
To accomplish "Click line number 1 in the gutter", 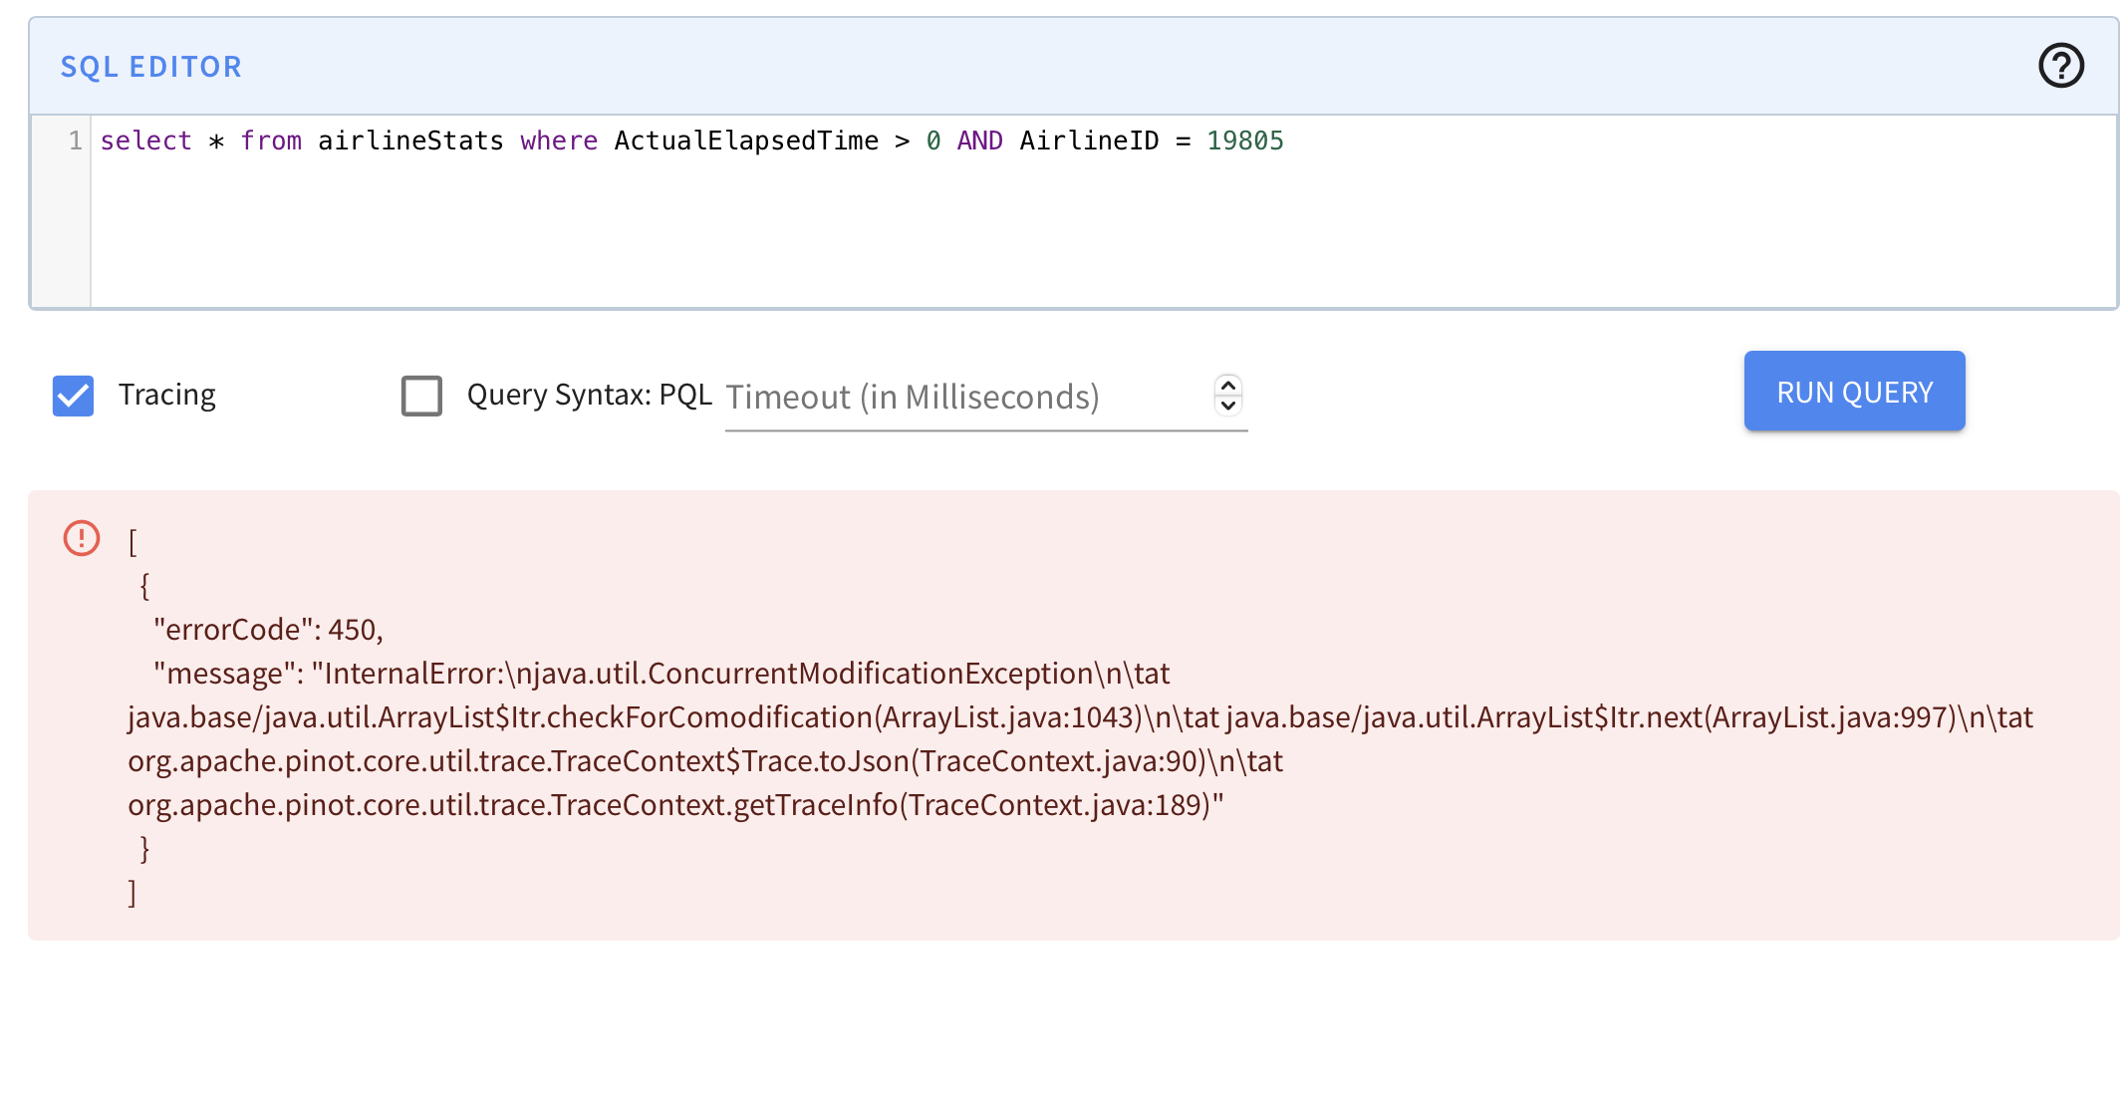I will tap(75, 140).
